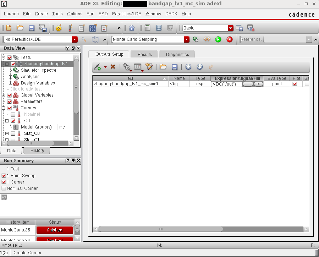319x257 pixels.
Task: Toggle the Plot checkbox for Vbg
Action: coord(295,84)
